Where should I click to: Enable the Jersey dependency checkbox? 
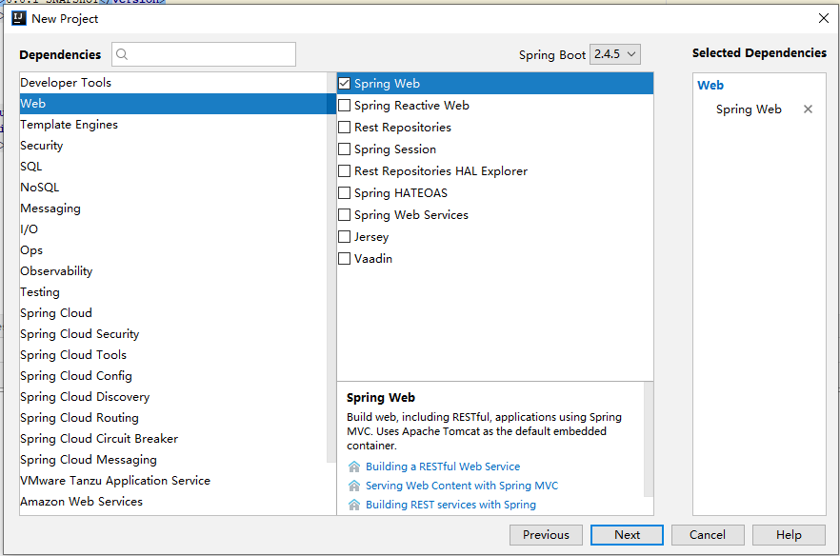345,237
